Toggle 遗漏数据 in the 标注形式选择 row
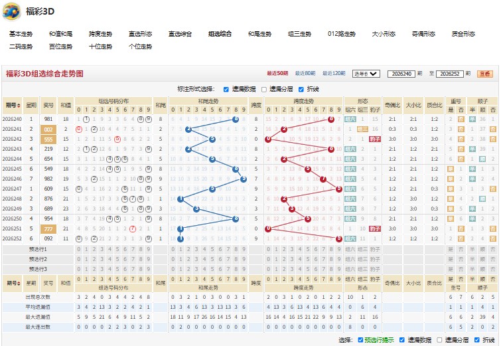The width and height of the screenshot is (501, 346). tap(226, 89)
